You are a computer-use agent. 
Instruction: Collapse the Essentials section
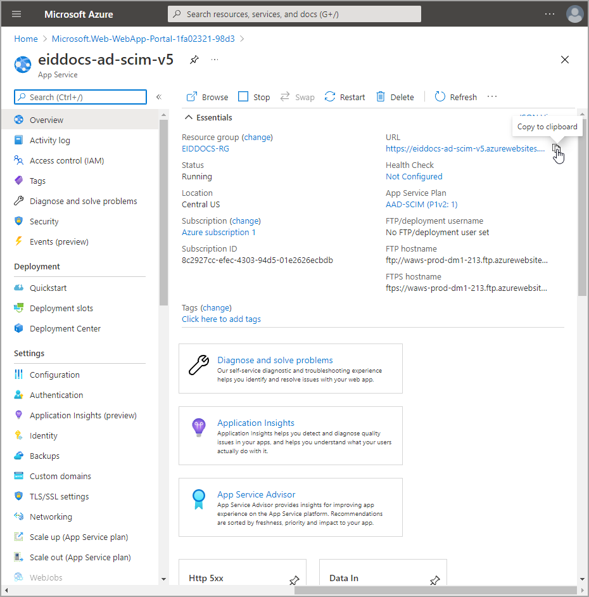(x=188, y=117)
